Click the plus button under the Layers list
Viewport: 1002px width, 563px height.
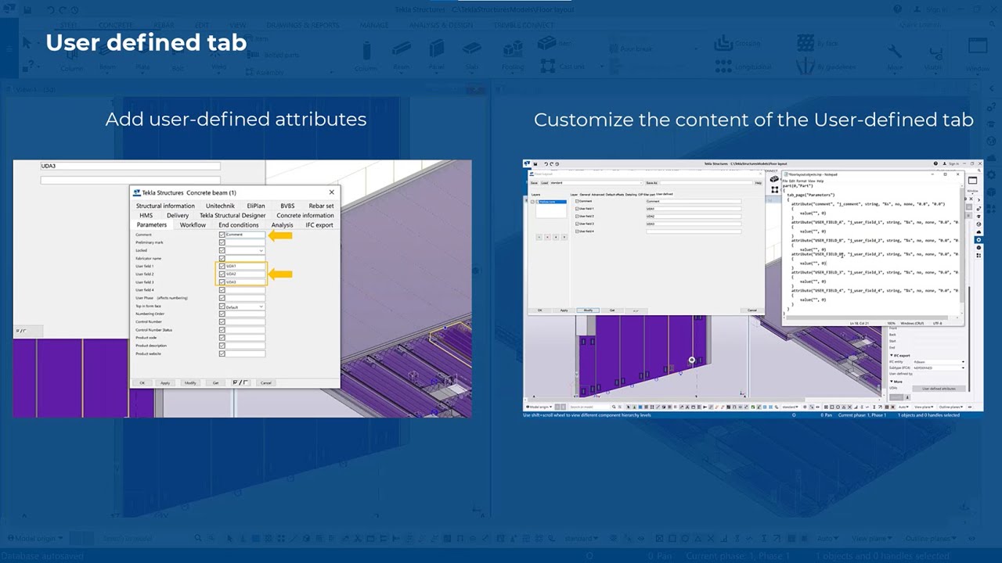(x=539, y=236)
